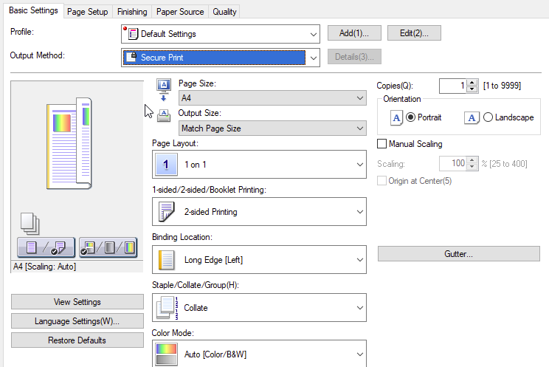
Task: Click the 1-sided/2-sided toggle preview button
Action: [46, 247]
